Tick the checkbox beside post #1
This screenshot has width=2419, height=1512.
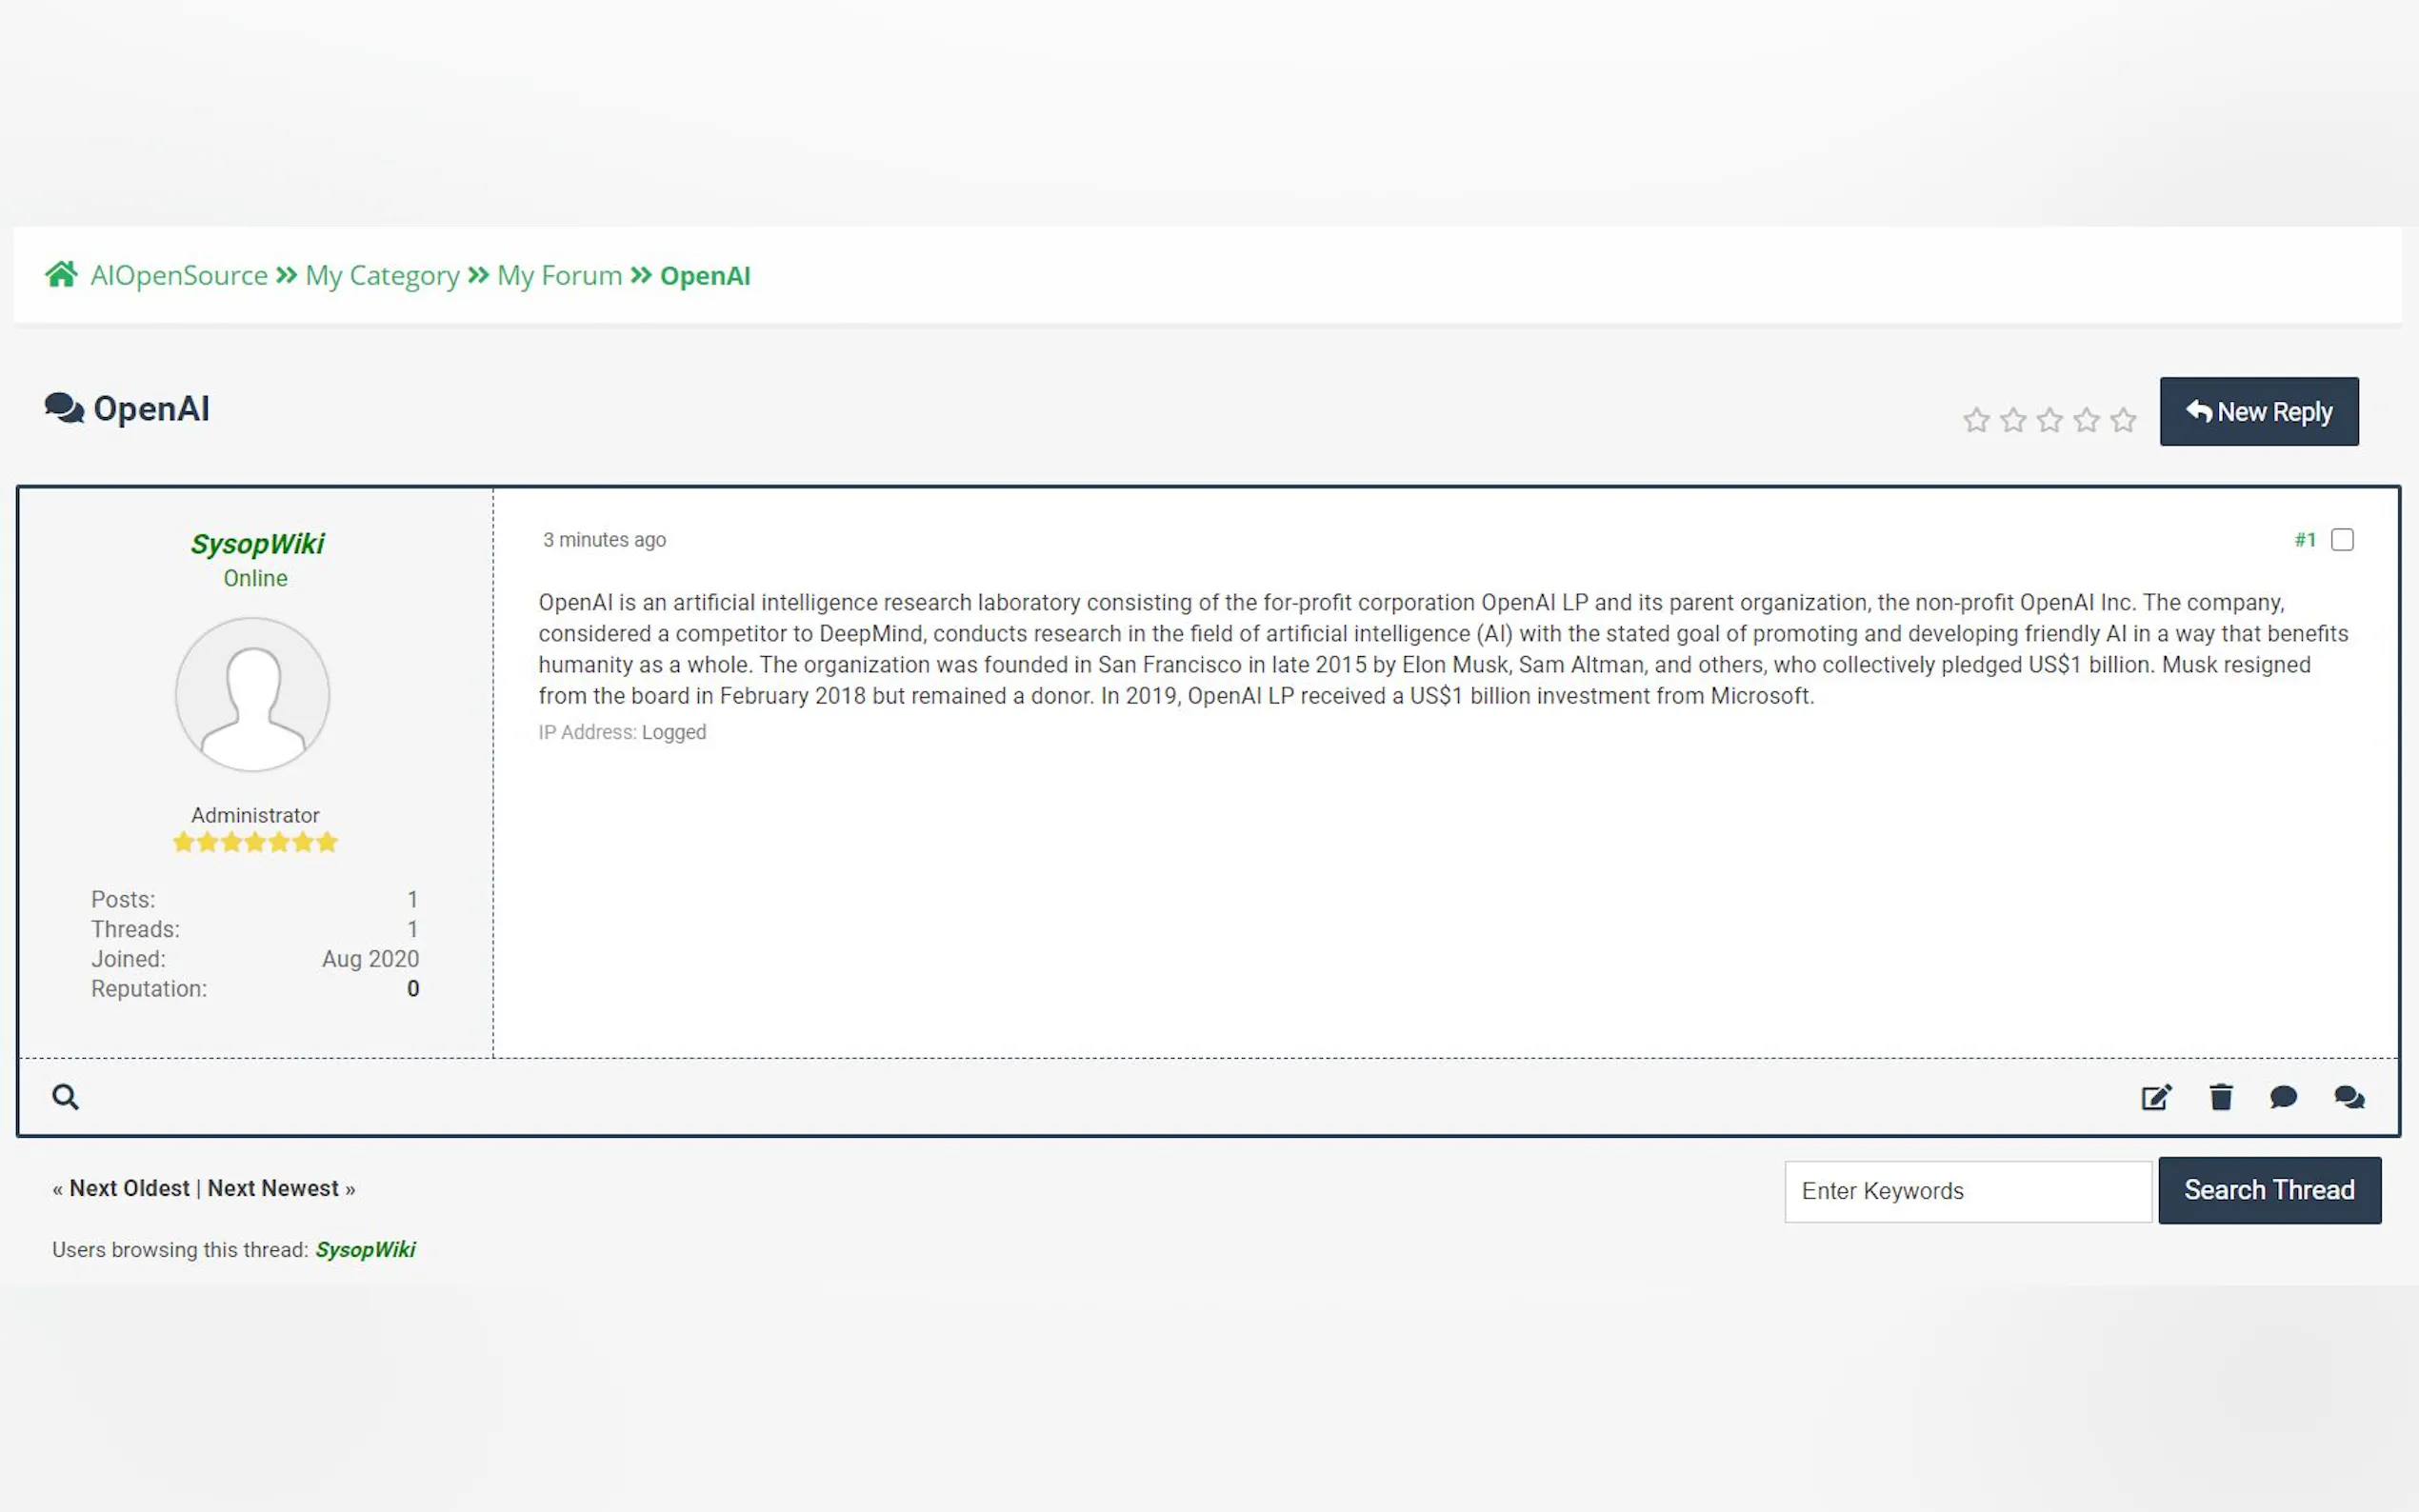(x=2342, y=540)
